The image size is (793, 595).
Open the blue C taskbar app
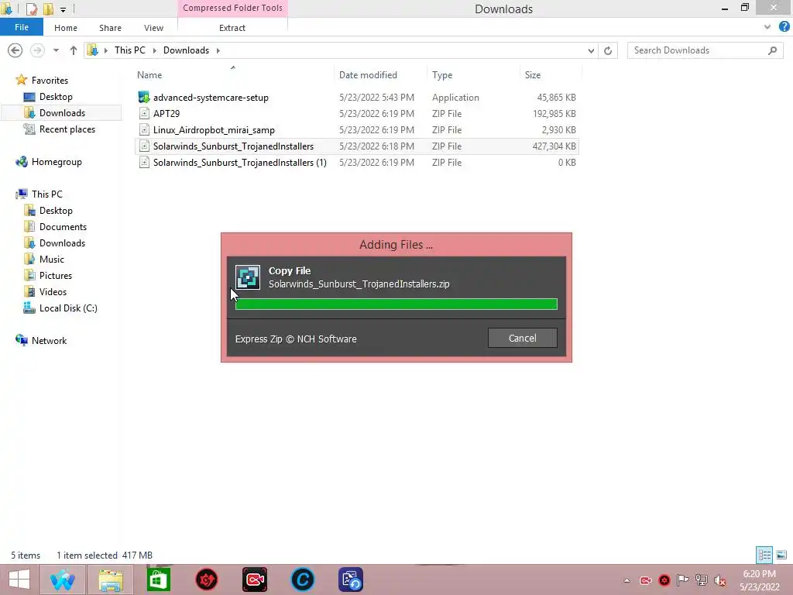point(303,580)
